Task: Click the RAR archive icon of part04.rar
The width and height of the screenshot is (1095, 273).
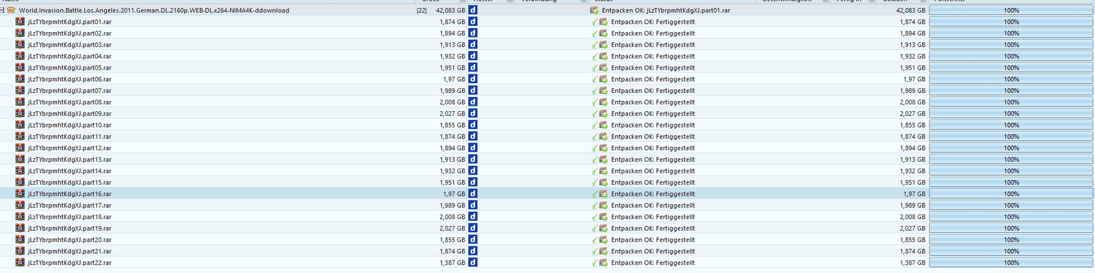Action: 21,56
